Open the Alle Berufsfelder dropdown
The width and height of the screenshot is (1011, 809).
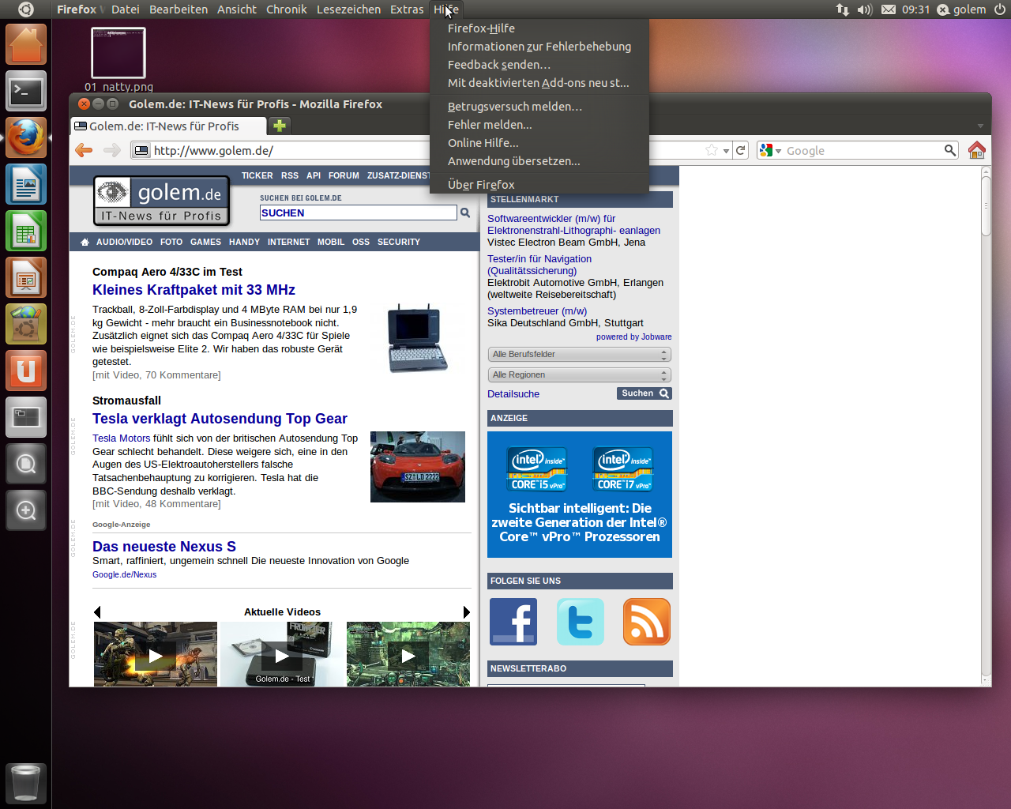click(x=580, y=354)
